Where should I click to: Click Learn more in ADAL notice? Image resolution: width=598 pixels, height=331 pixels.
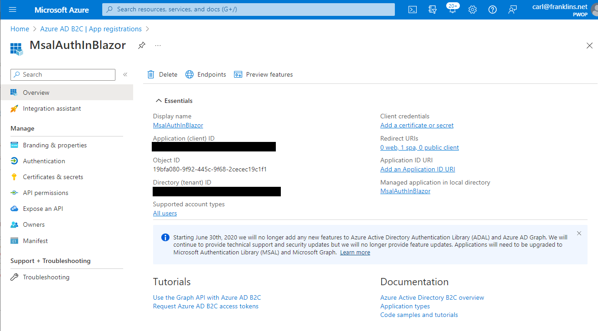tap(355, 253)
